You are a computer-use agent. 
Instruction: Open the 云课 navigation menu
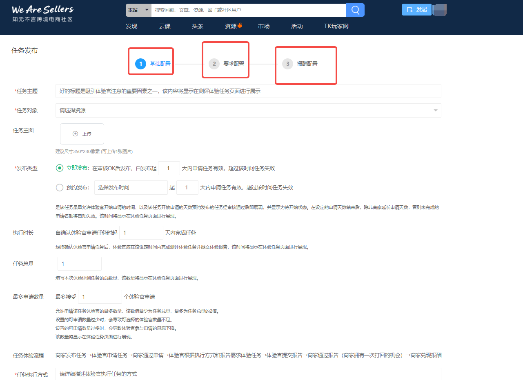(x=165, y=26)
